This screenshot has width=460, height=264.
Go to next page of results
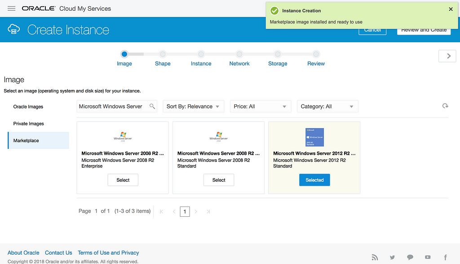[196, 211]
